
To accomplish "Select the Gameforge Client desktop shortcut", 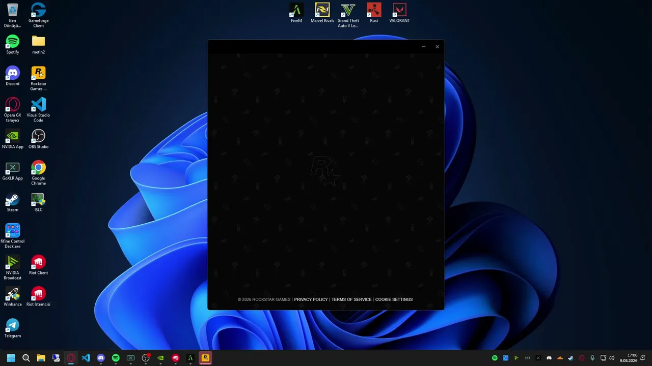I will tap(38, 15).
